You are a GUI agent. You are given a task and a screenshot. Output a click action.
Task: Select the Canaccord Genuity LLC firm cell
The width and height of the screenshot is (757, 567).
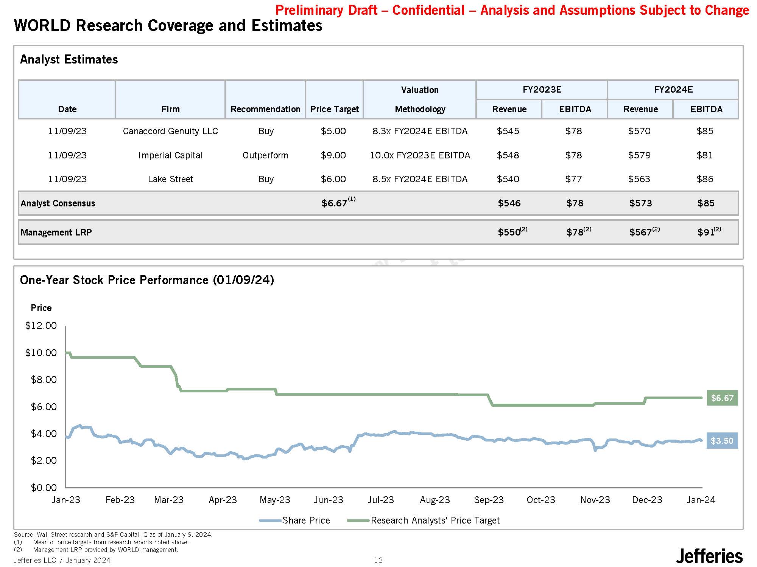[x=170, y=131]
